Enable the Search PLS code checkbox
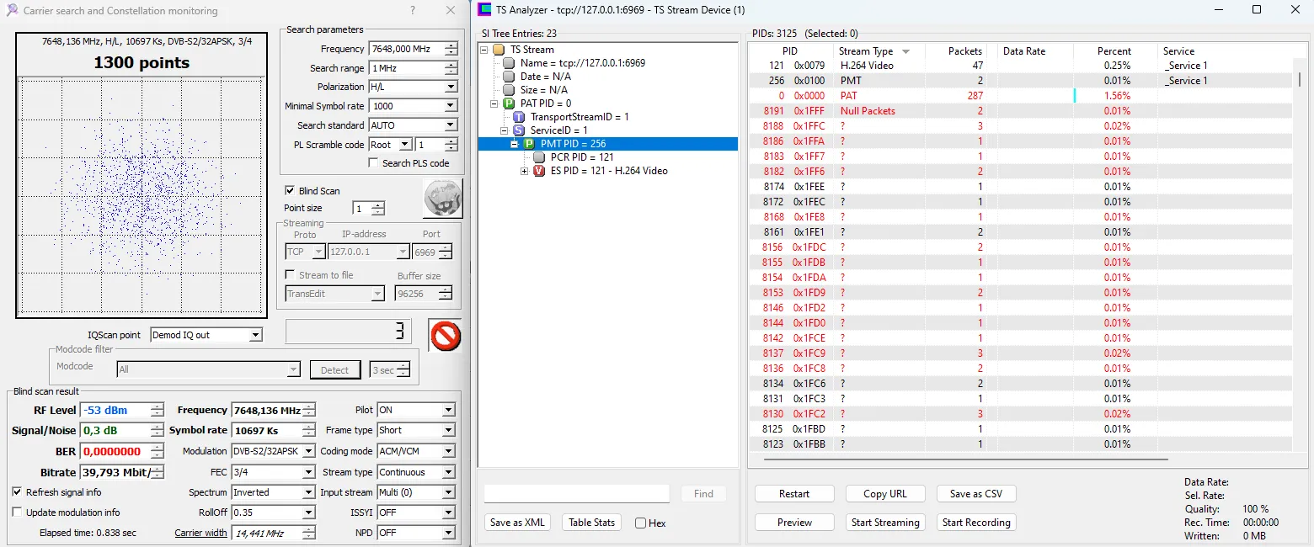 [x=373, y=163]
